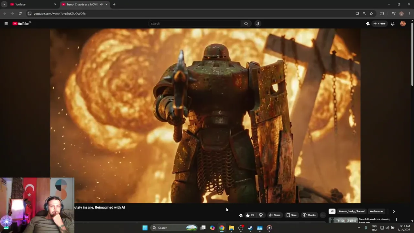Open the YouTube account avatar menu

click(403, 24)
